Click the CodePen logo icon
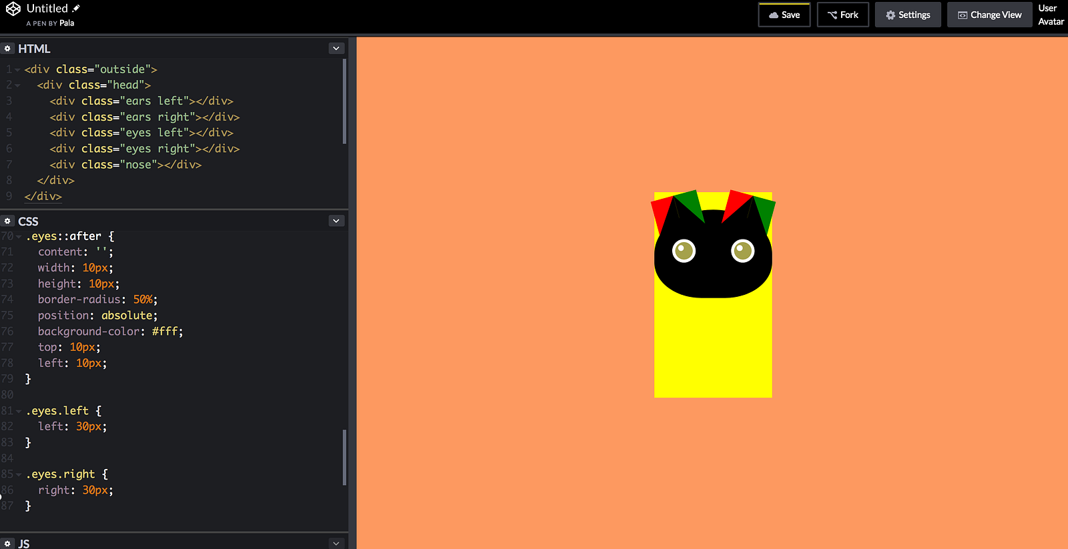The image size is (1068, 549). pyautogui.click(x=13, y=9)
